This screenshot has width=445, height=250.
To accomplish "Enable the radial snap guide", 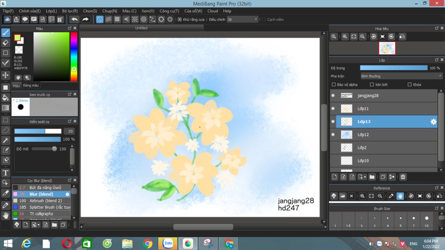I will [x=135, y=19].
